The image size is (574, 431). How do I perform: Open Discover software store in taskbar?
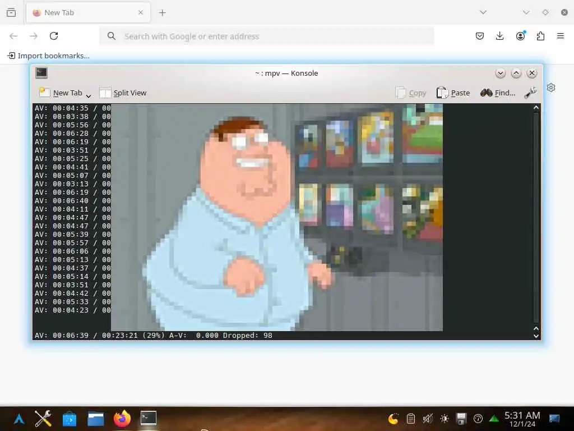click(69, 419)
